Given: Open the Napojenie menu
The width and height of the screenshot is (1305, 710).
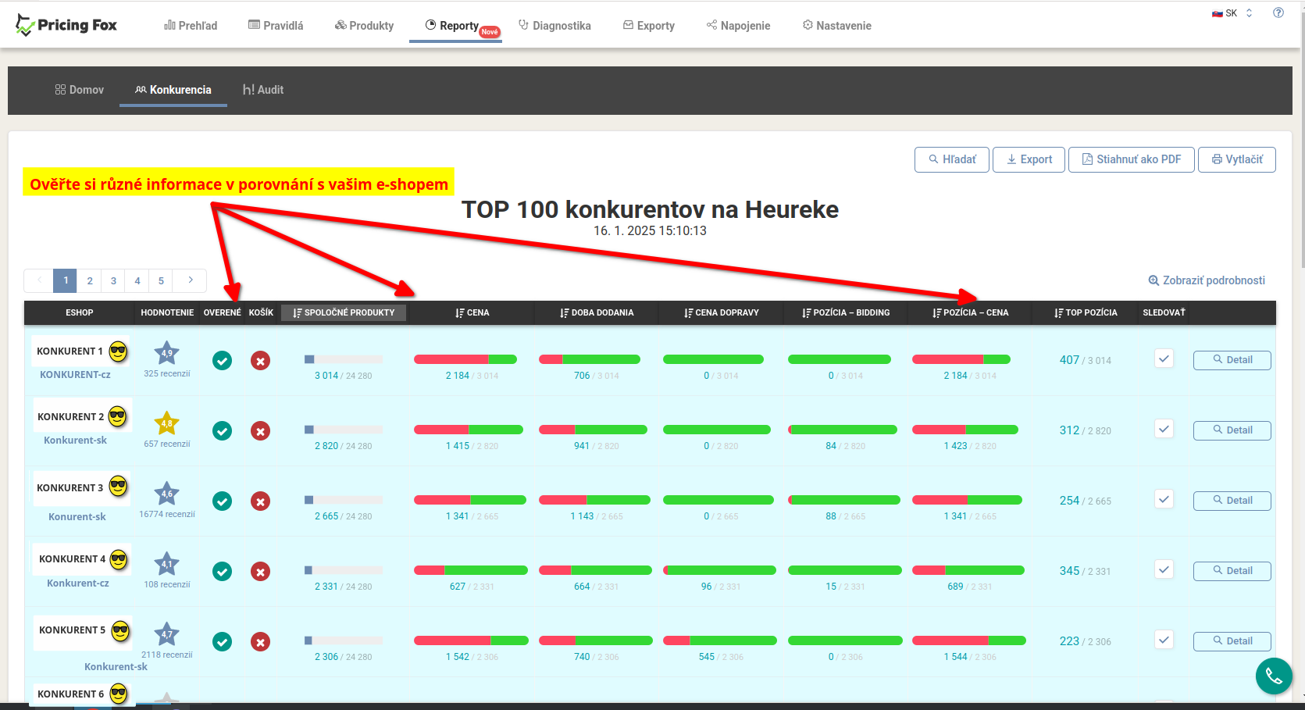Looking at the screenshot, I should tap(738, 26).
